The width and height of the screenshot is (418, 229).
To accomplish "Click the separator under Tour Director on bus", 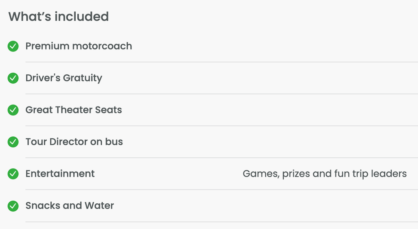I will click(222, 158).
